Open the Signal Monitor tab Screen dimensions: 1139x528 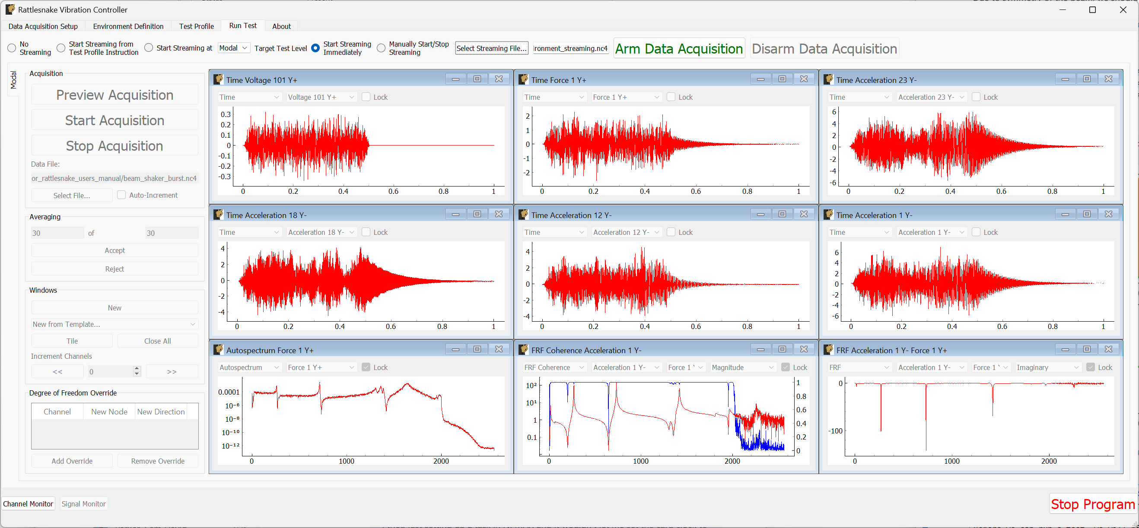point(83,503)
